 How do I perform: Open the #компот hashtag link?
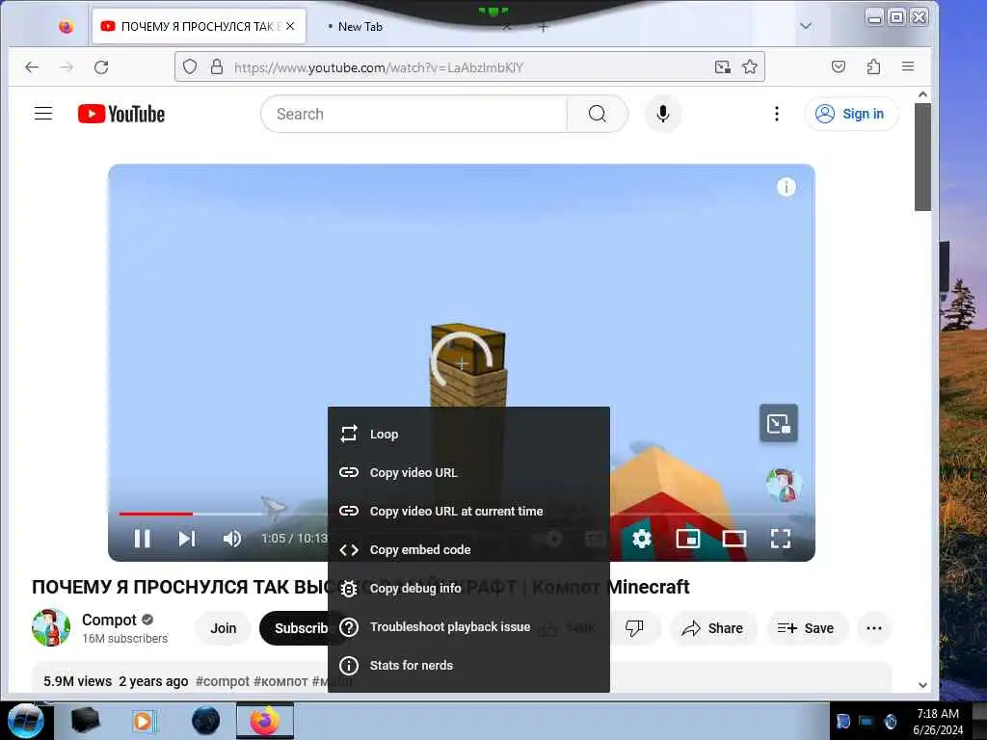pos(280,681)
